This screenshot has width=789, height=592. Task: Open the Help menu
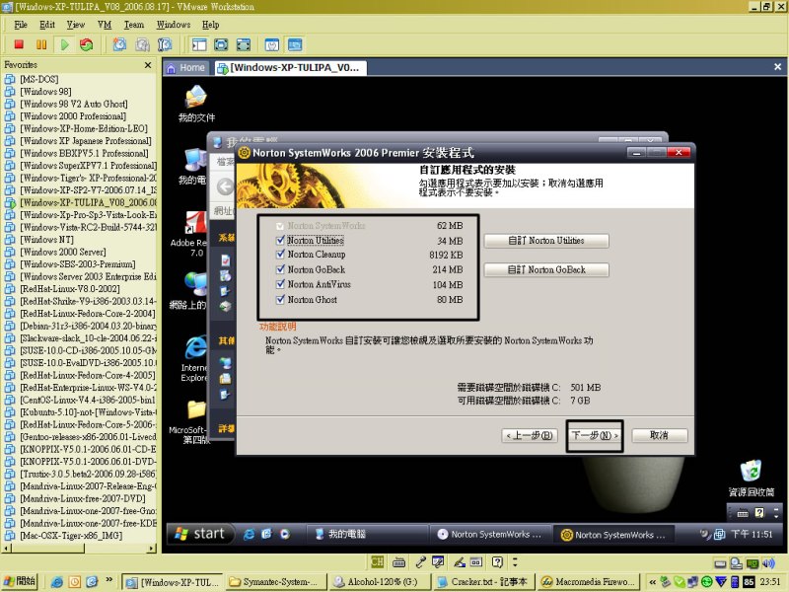point(210,25)
